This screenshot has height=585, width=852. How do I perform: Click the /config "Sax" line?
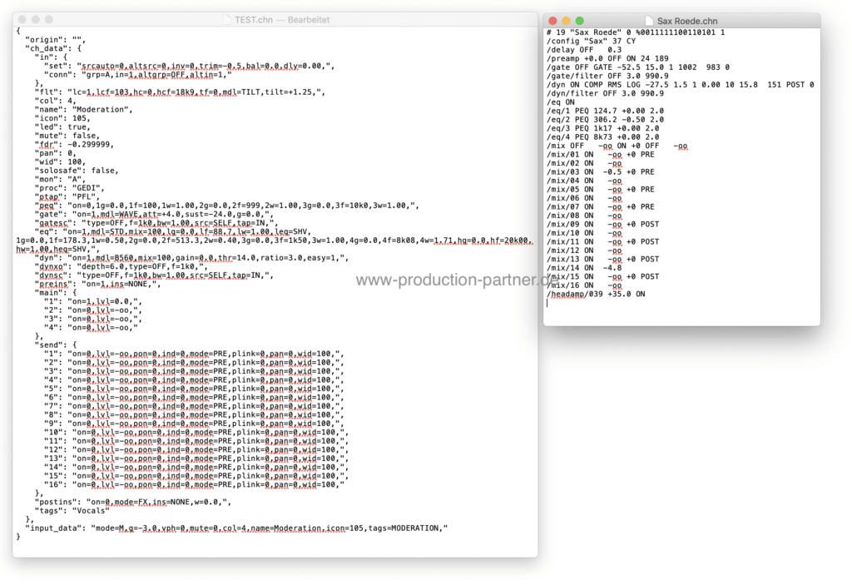[584, 41]
